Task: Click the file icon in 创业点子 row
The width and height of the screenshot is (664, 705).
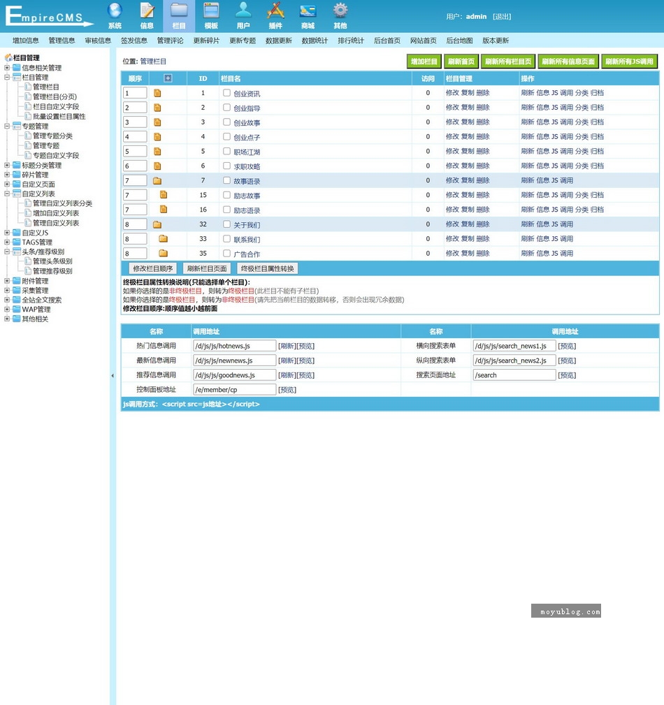Action: [157, 137]
